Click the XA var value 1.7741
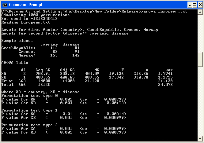The height and width of the screenshot is (143, 204). [x=165, y=74]
